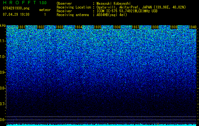Click the 1933 time marker
The height and width of the screenshot is (126, 199).
tap(60, 27)
